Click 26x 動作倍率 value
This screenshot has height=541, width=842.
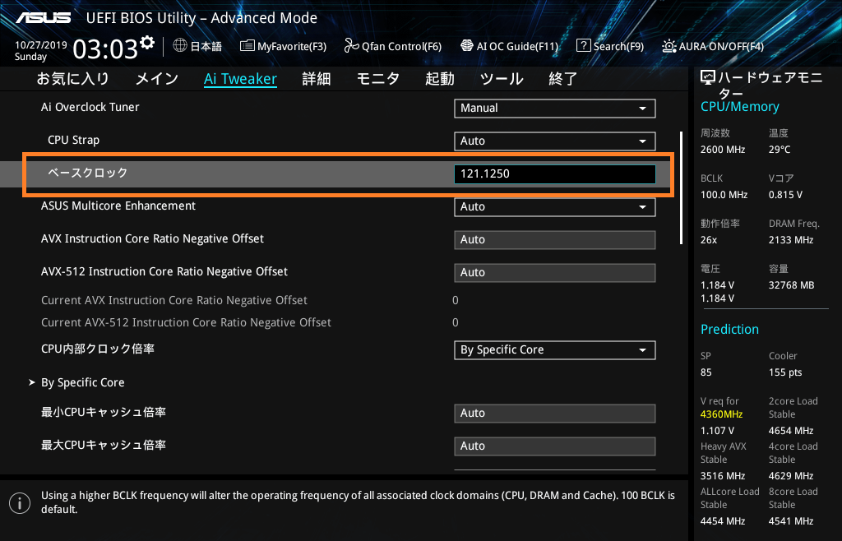(708, 240)
